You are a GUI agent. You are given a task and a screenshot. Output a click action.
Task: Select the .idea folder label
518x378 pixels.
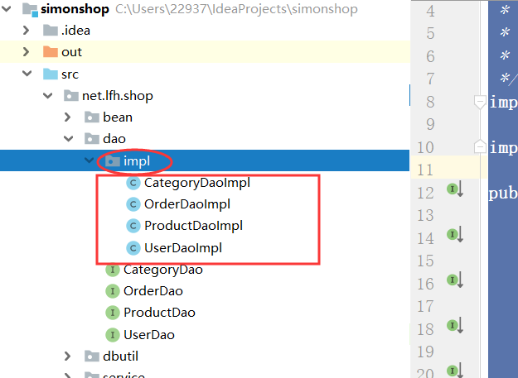[75, 31]
